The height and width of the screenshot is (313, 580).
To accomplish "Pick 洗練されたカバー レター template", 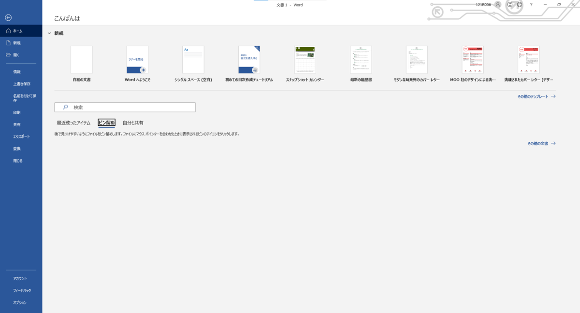I will [x=529, y=64].
